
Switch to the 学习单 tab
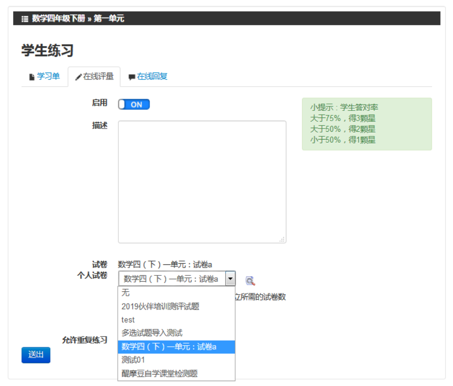(x=48, y=76)
